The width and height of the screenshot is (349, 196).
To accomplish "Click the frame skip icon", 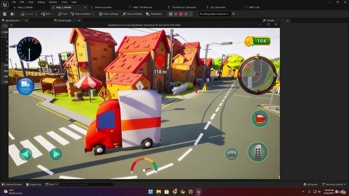I will pyautogui.click(x=176, y=14).
